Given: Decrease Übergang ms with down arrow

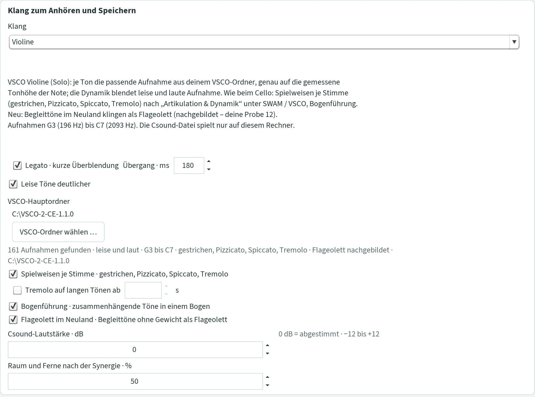Looking at the screenshot, I should click(x=209, y=169).
